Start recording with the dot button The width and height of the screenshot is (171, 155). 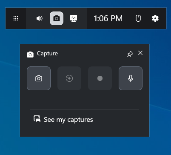coord(100,78)
